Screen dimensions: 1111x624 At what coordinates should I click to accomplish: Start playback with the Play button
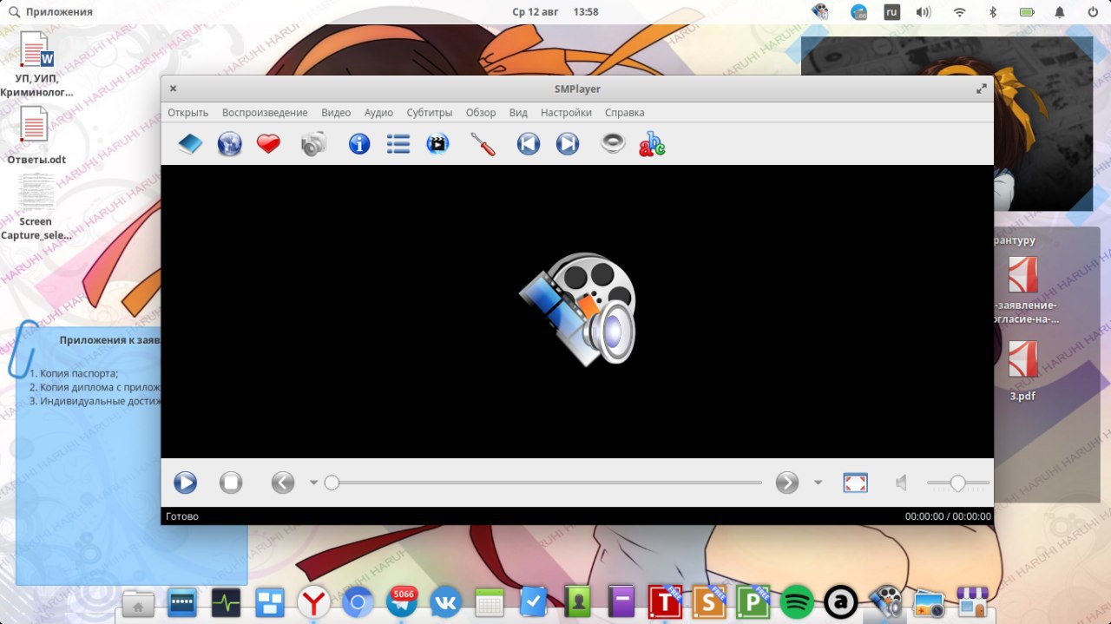point(185,483)
